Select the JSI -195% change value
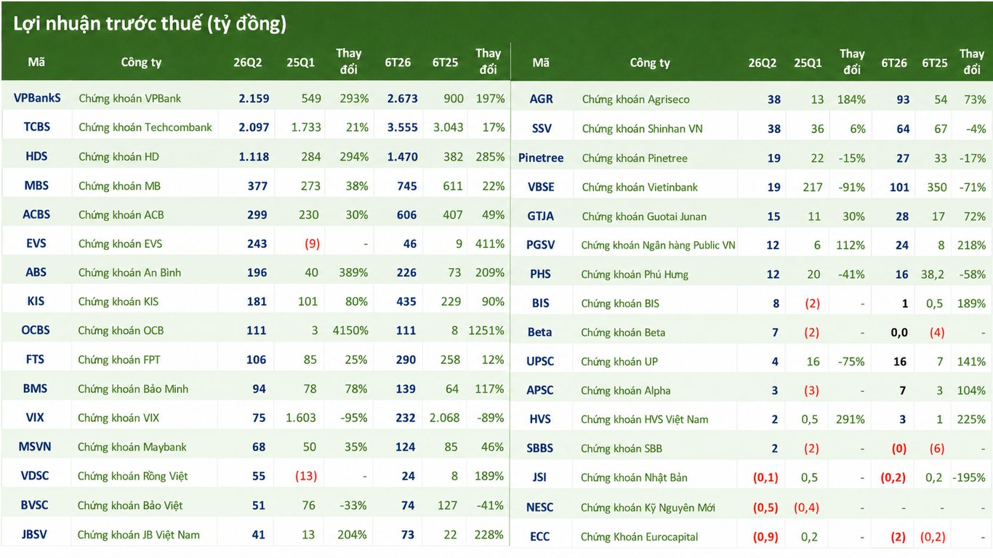Image resolution: width=993 pixels, height=558 pixels. 971,477
